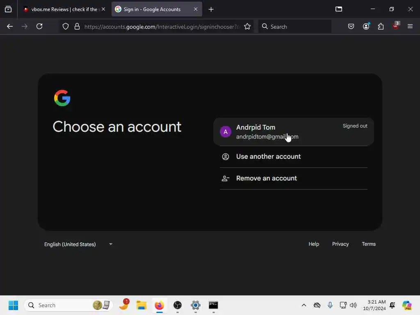The image size is (420, 315).
Task: Open File Explorer from taskbar
Action: pyautogui.click(x=142, y=305)
